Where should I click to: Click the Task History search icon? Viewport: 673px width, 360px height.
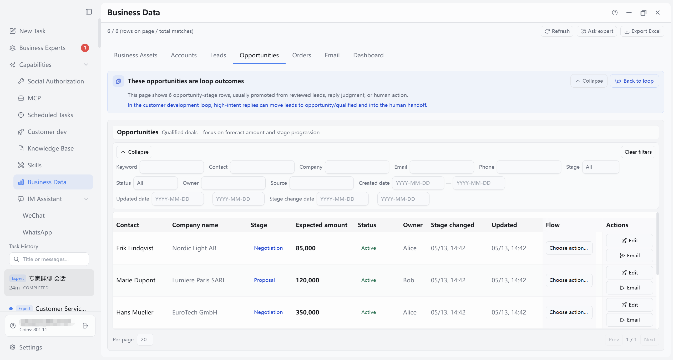click(x=16, y=259)
